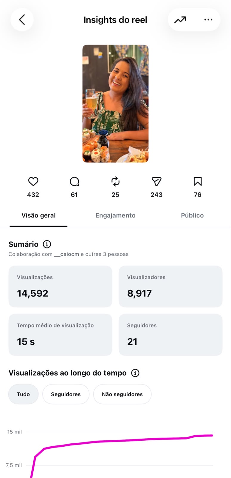The height and width of the screenshot is (478, 231).
Task: Open info icon beside Visualizações ao longo do tempo
Action: click(x=135, y=373)
